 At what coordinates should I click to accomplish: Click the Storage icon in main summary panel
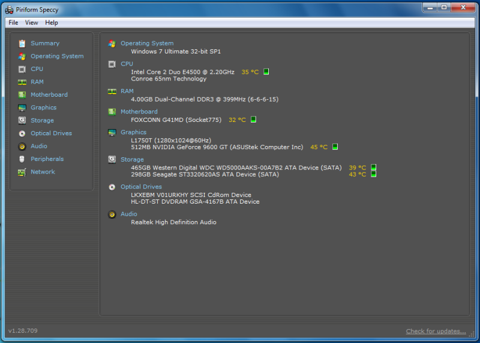pos(112,159)
